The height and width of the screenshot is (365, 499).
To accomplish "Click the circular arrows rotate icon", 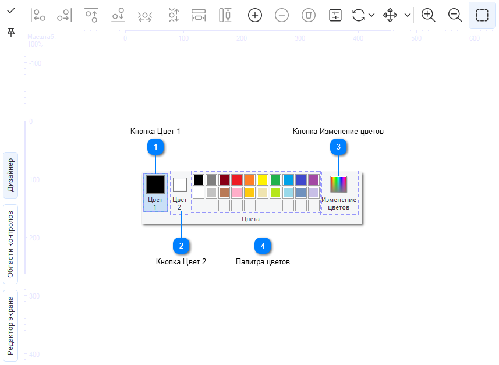I will pyautogui.click(x=359, y=15).
